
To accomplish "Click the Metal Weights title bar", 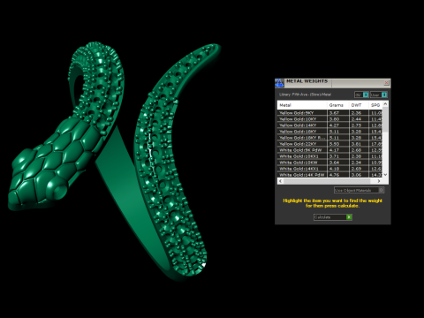I will pos(333,83).
